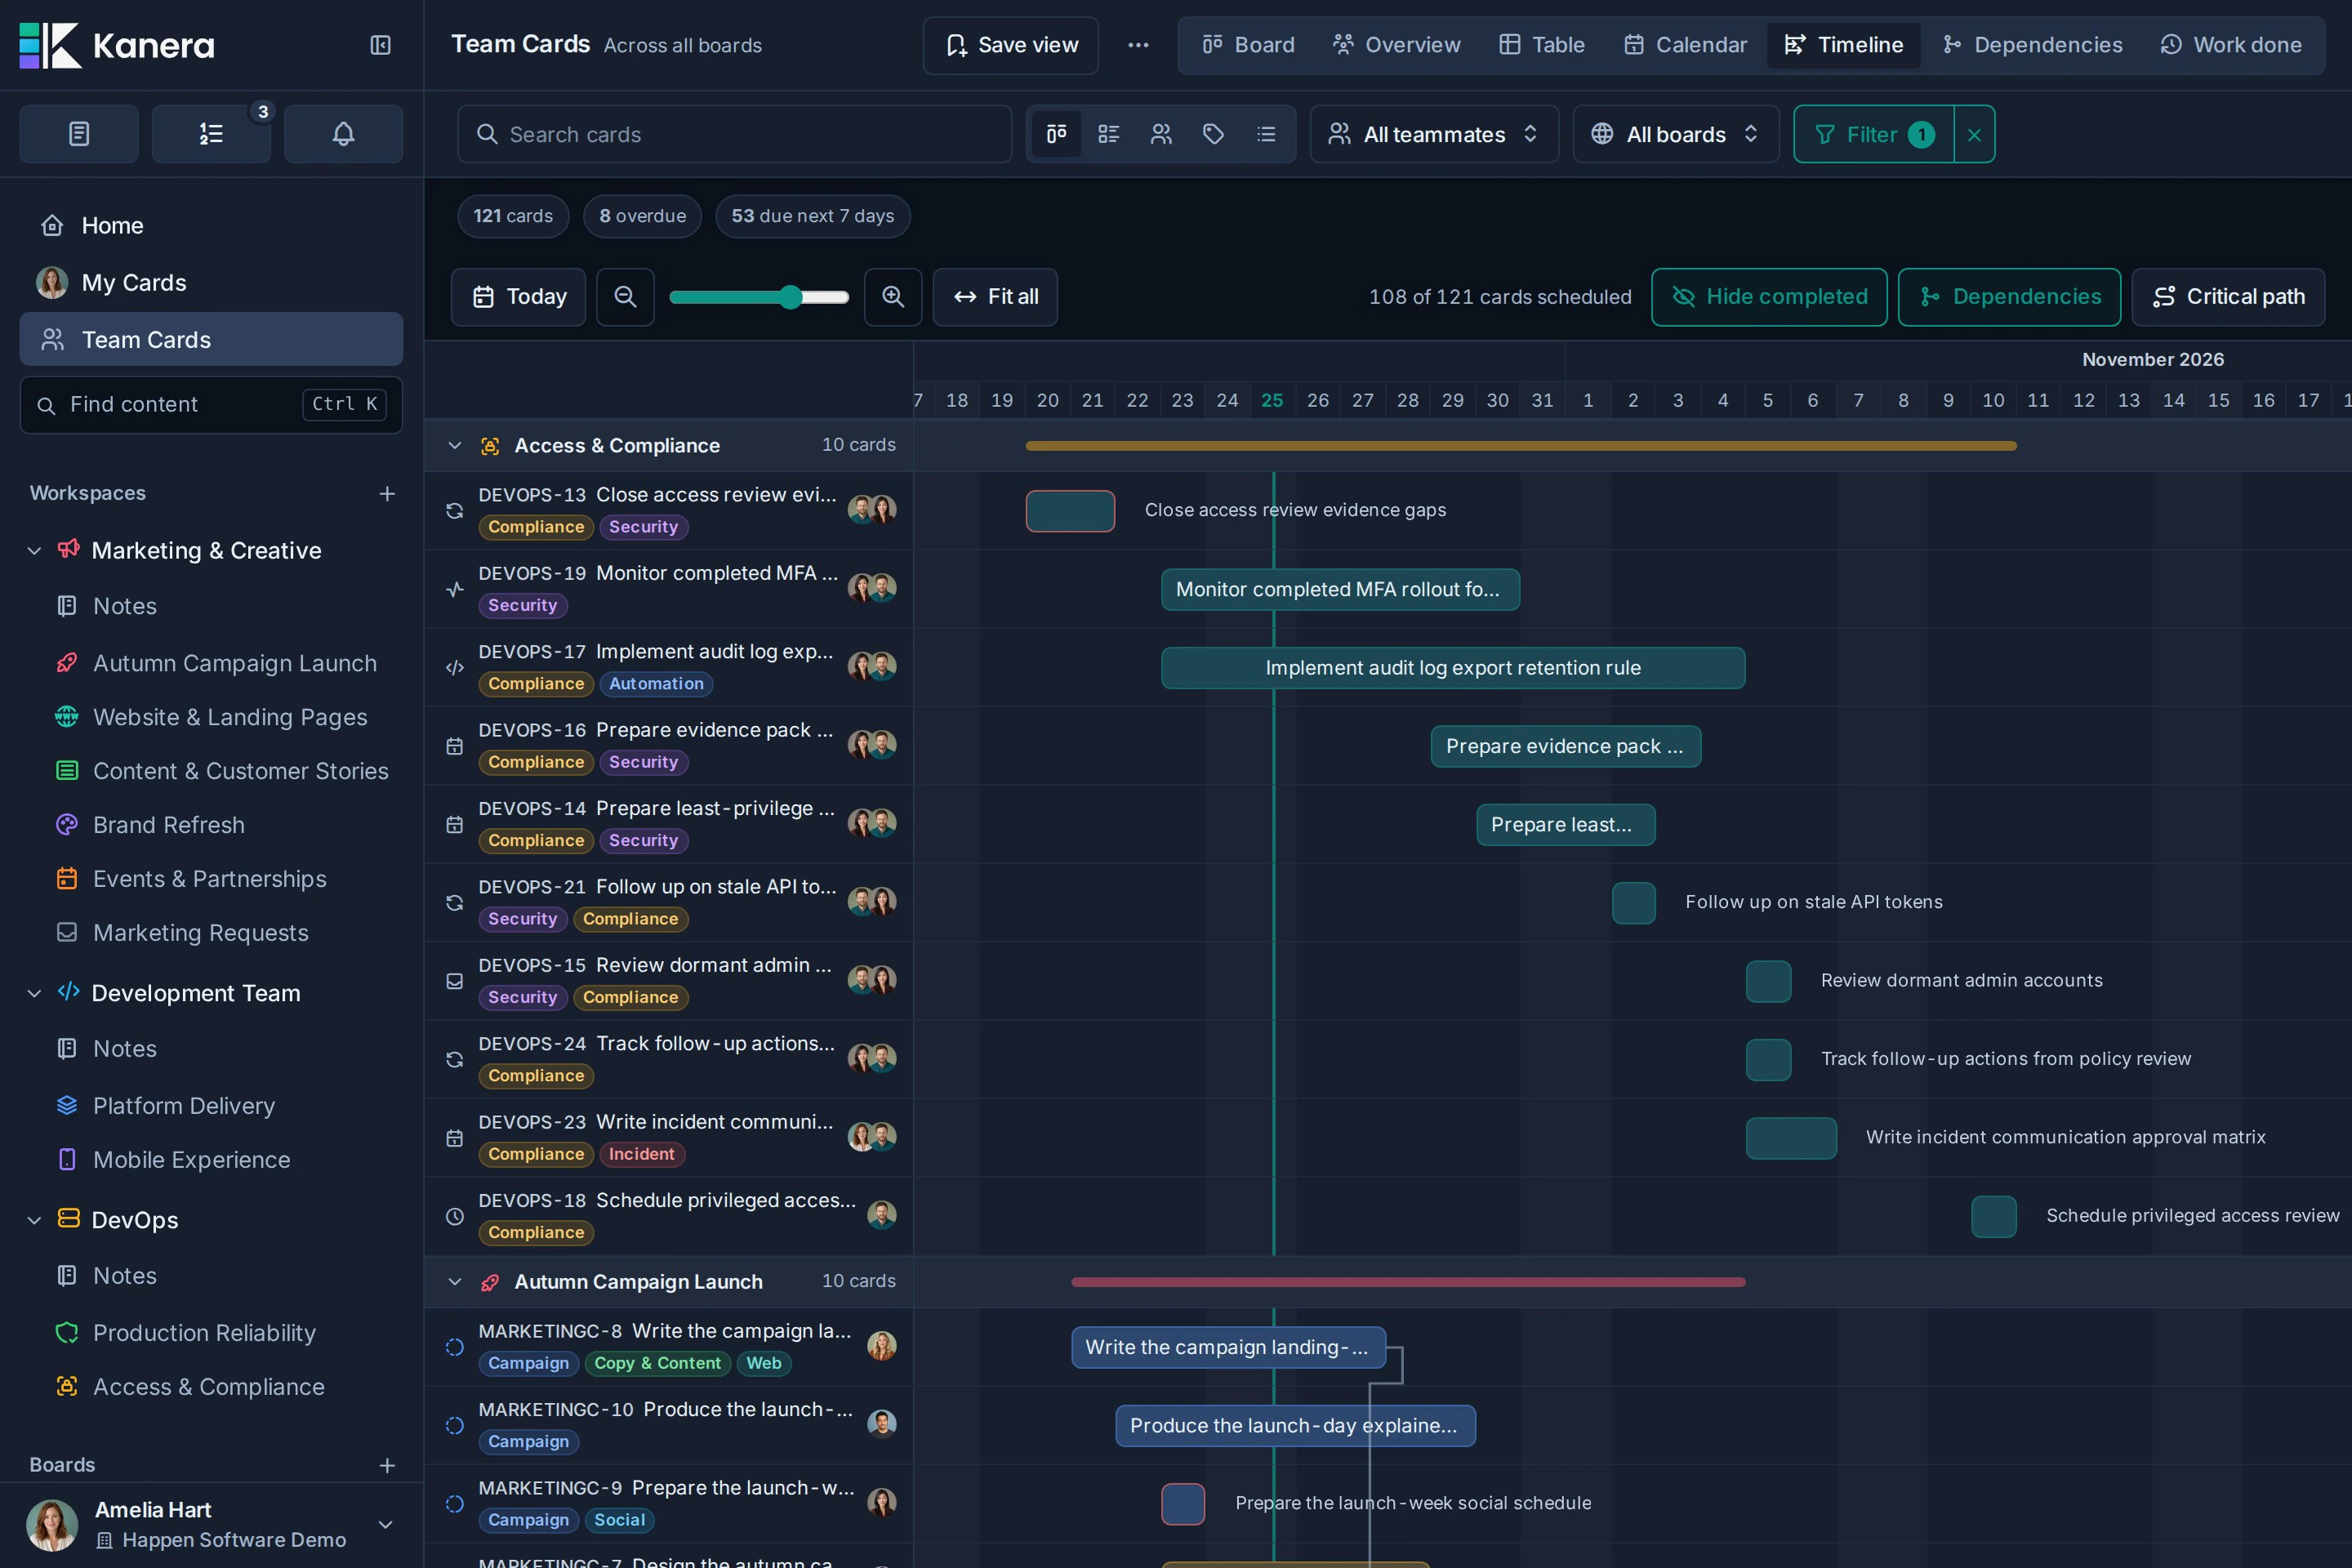
Task: Switch to the Calendar view tab
Action: click(1685, 45)
